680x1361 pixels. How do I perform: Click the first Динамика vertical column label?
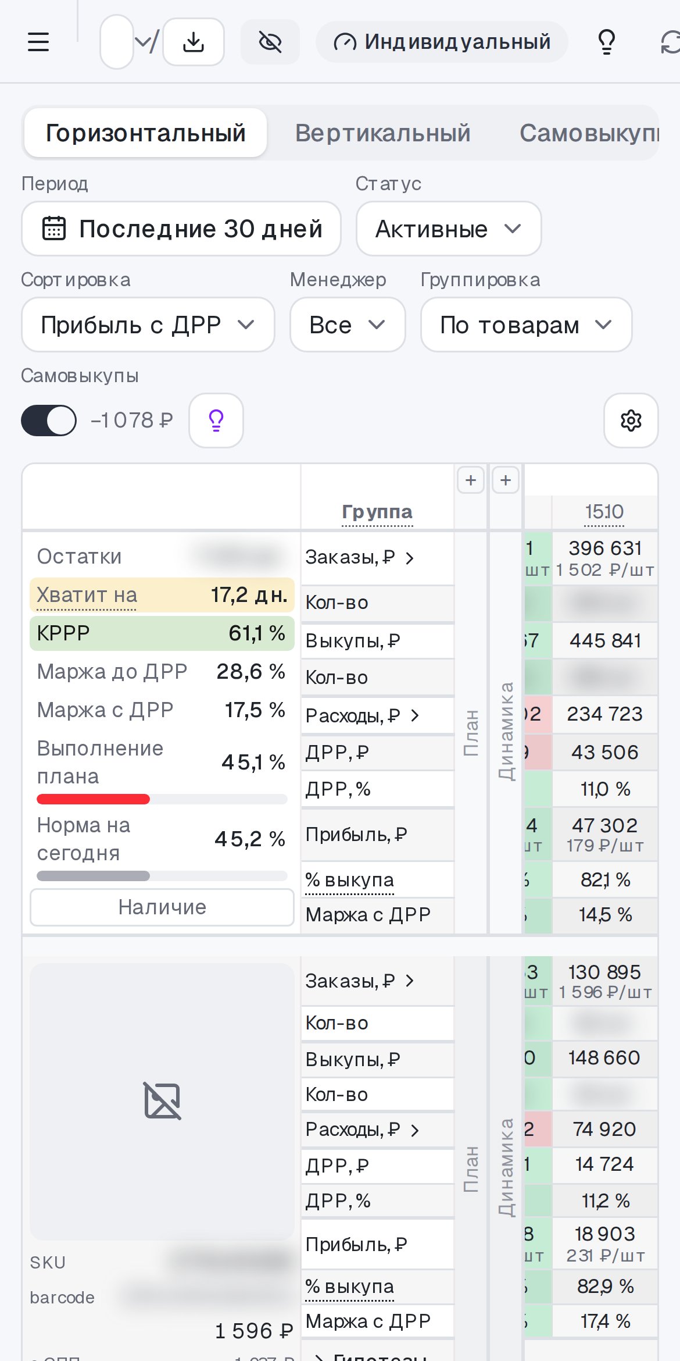pos(506,731)
